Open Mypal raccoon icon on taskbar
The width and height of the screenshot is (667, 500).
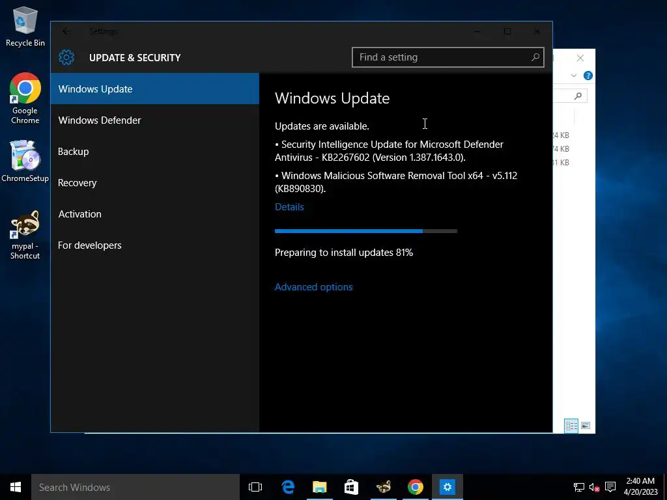point(383,487)
